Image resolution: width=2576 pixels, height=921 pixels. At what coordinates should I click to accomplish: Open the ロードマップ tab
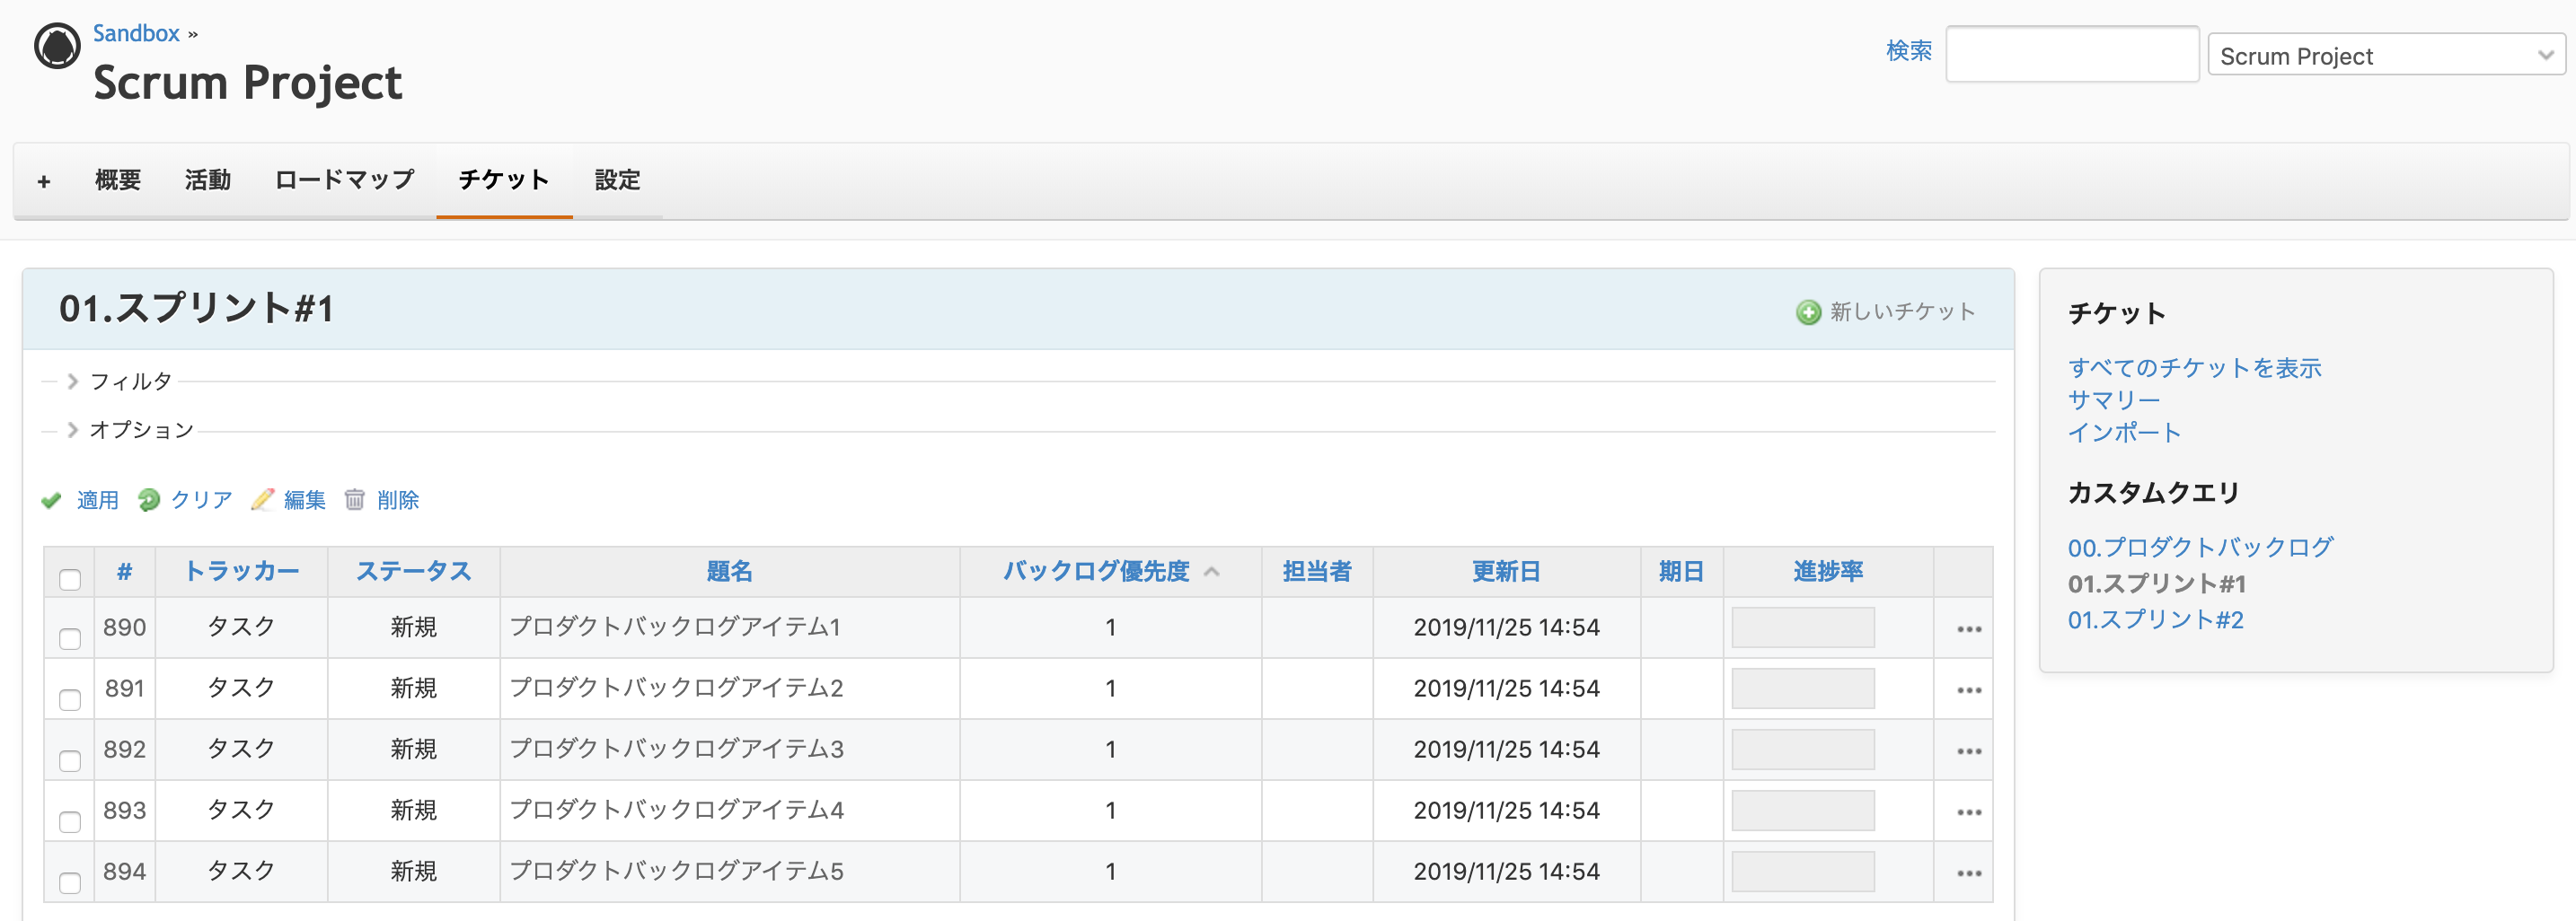[344, 180]
